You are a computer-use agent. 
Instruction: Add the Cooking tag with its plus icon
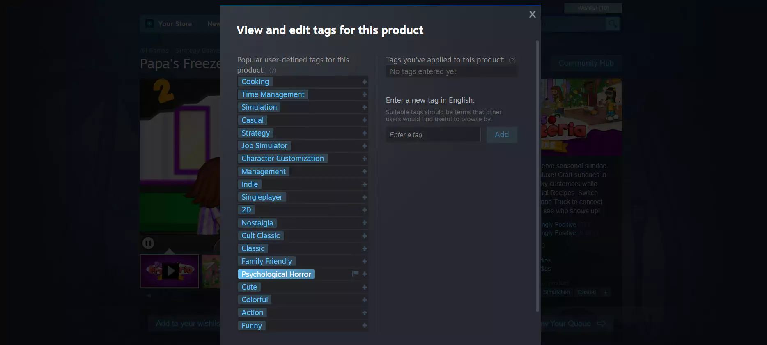tap(364, 82)
